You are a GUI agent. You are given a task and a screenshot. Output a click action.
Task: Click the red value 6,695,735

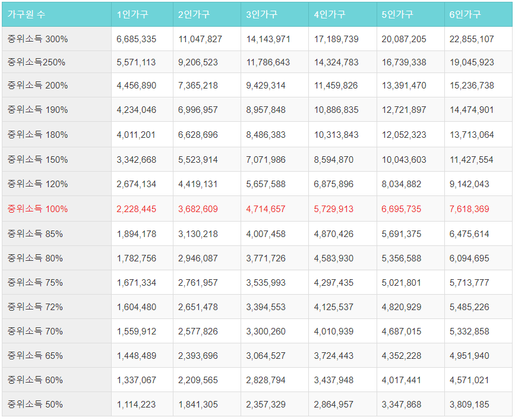[x=402, y=209]
